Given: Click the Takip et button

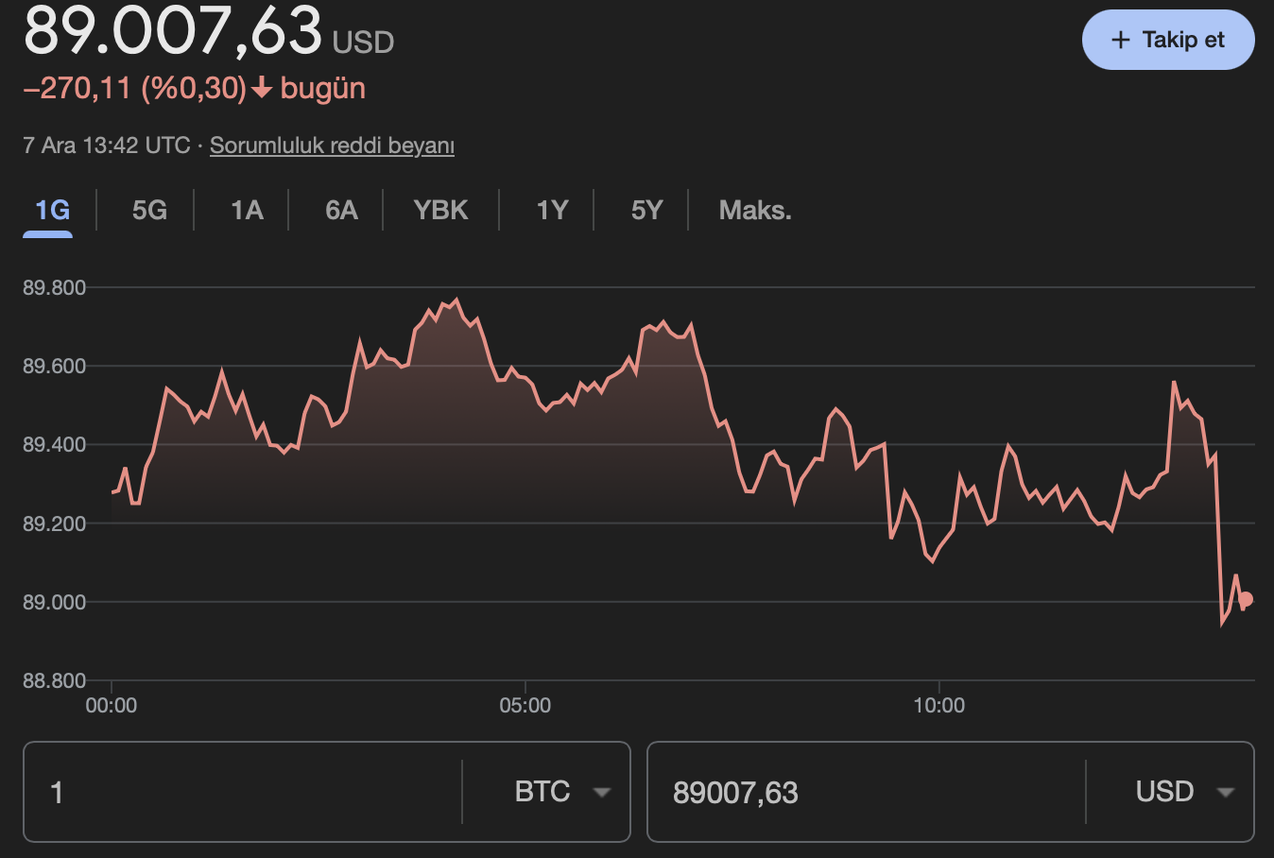Looking at the screenshot, I should (1168, 40).
